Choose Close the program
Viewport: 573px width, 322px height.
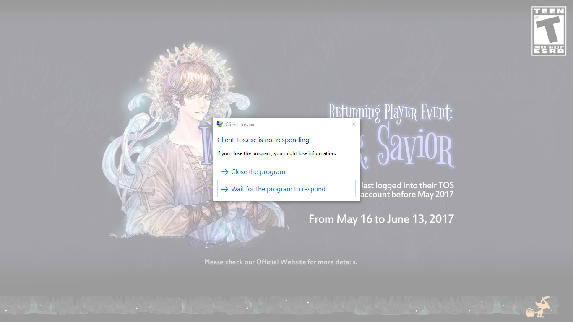(258, 172)
